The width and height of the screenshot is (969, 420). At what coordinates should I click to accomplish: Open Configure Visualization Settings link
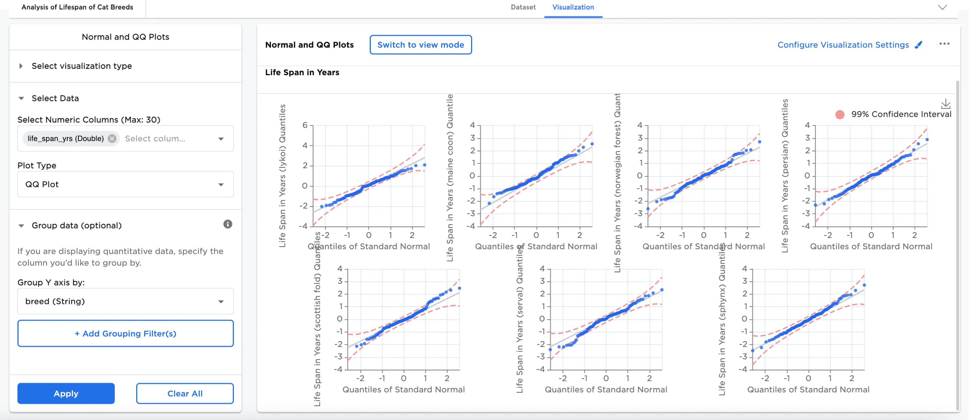tap(843, 45)
